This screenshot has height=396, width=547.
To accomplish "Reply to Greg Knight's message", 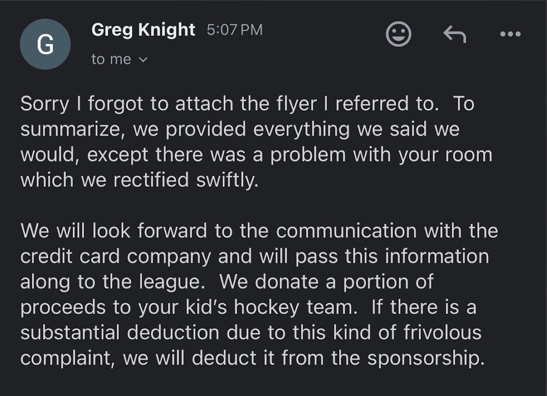I will [455, 34].
